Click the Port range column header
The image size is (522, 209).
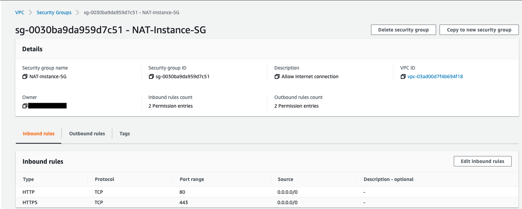pos(192,179)
